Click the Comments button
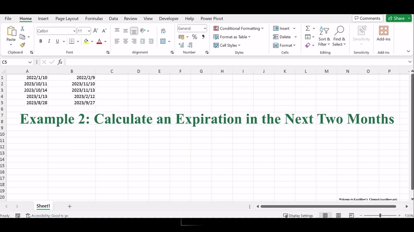Image resolution: width=414 pixels, height=232 pixels. coord(367,18)
